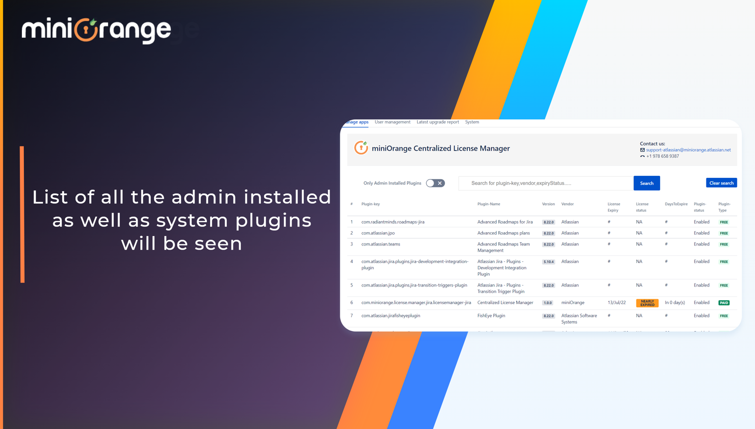Click PAID badge on Centralized License Manager row

(724, 303)
